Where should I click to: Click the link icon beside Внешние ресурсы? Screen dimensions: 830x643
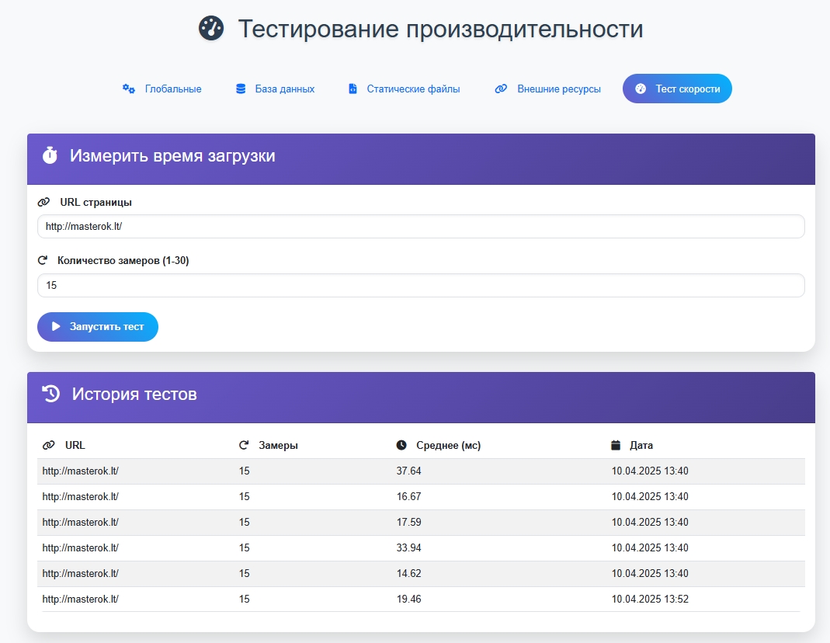(500, 89)
